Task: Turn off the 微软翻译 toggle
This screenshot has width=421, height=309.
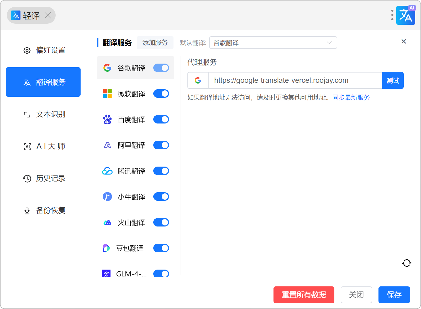Action: [x=161, y=94]
